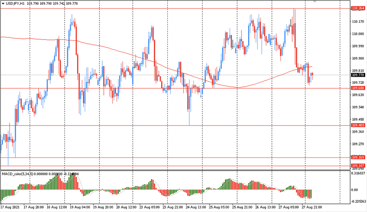The height and width of the screenshot is (212, 367).
Task: Select the 109.680 red level label
Action: point(358,88)
